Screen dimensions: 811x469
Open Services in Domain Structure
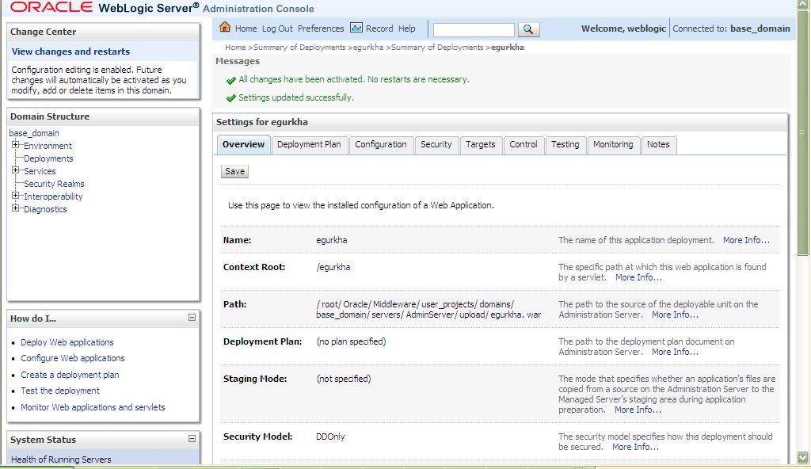click(x=40, y=171)
